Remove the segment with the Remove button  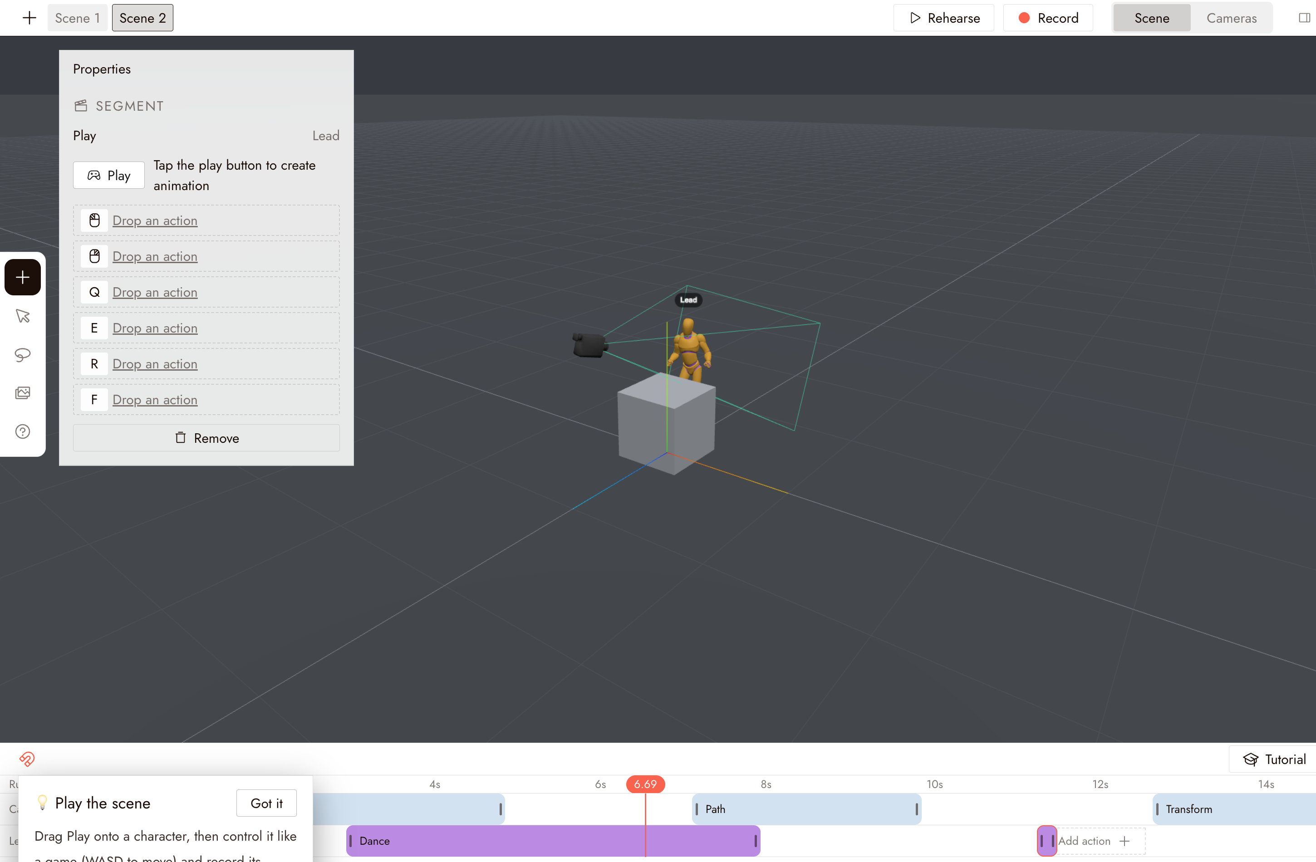pos(206,438)
